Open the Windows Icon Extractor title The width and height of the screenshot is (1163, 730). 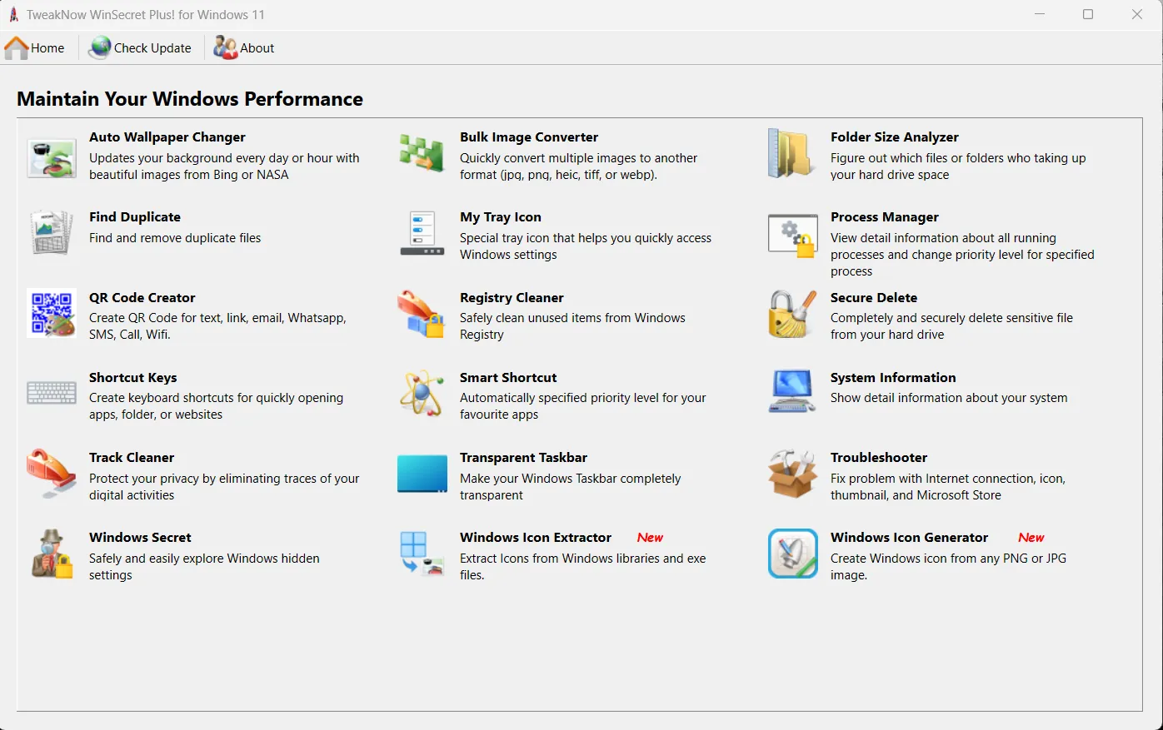(x=536, y=538)
